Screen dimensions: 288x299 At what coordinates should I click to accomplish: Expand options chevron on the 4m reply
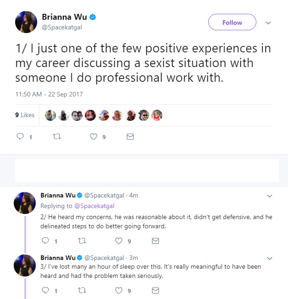tap(270, 196)
